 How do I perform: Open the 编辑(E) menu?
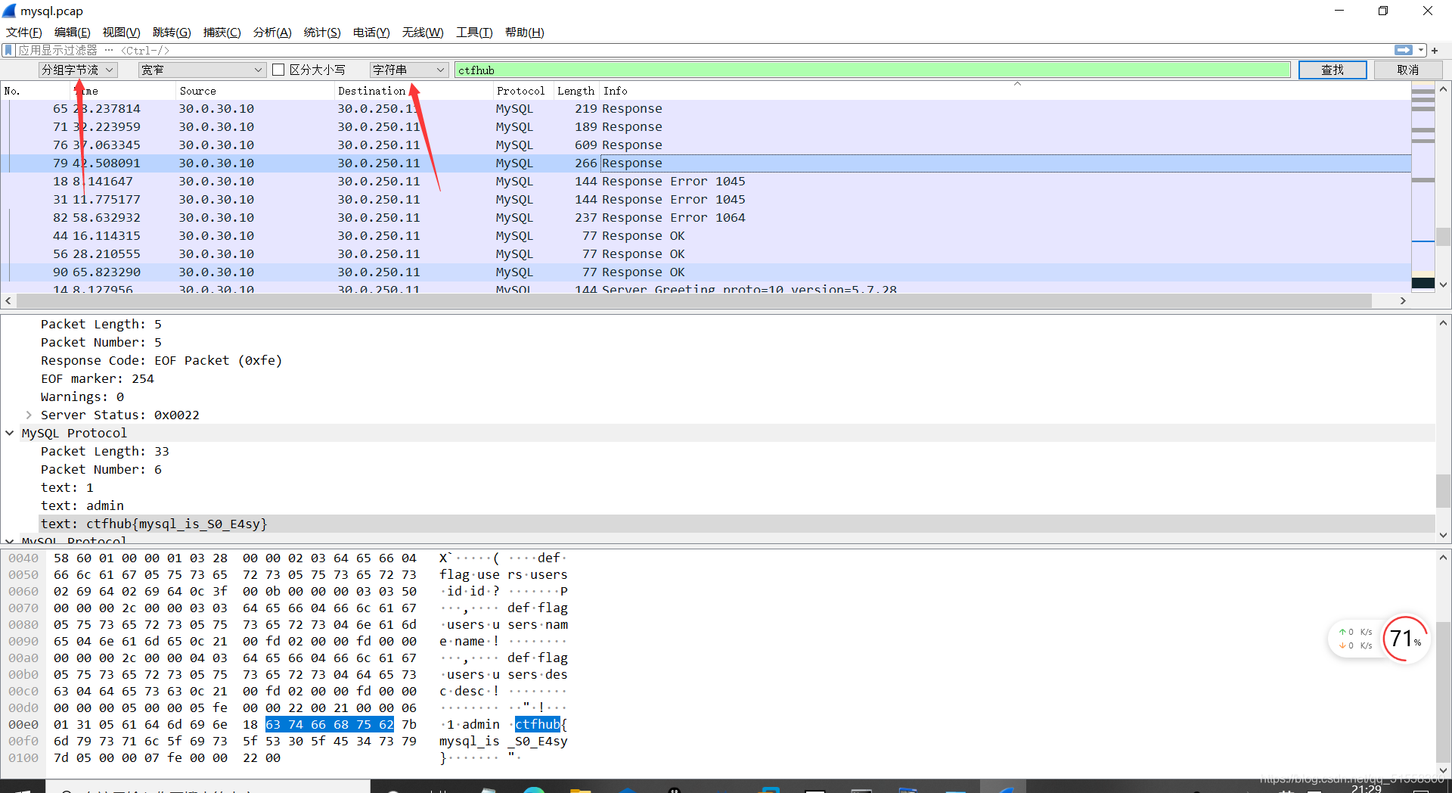tap(73, 32)
